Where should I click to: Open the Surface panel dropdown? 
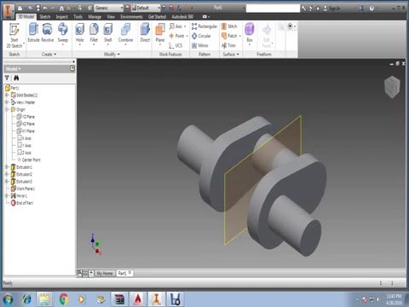(231, 54)
